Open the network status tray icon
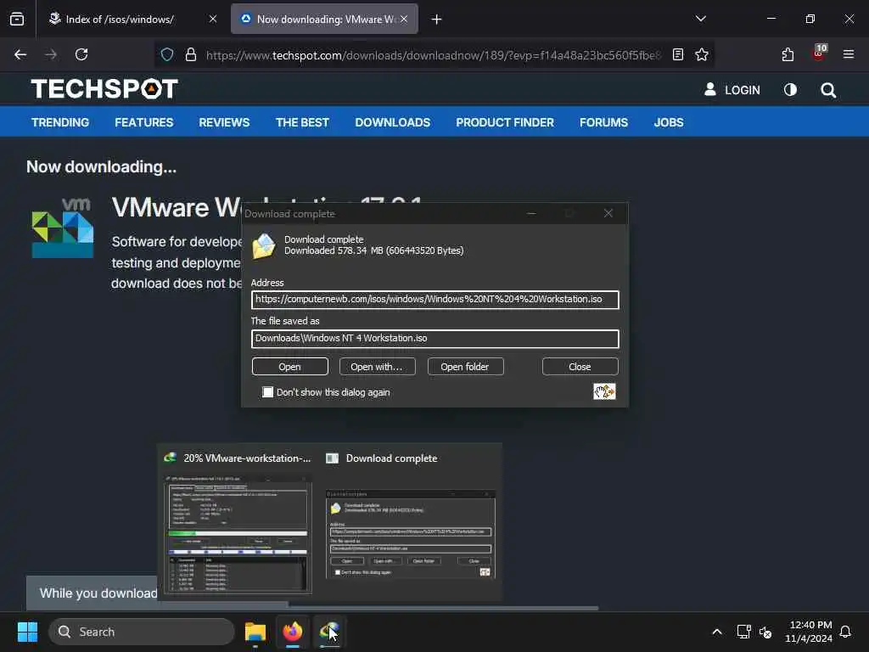869x652 pixels. (743, 632)
